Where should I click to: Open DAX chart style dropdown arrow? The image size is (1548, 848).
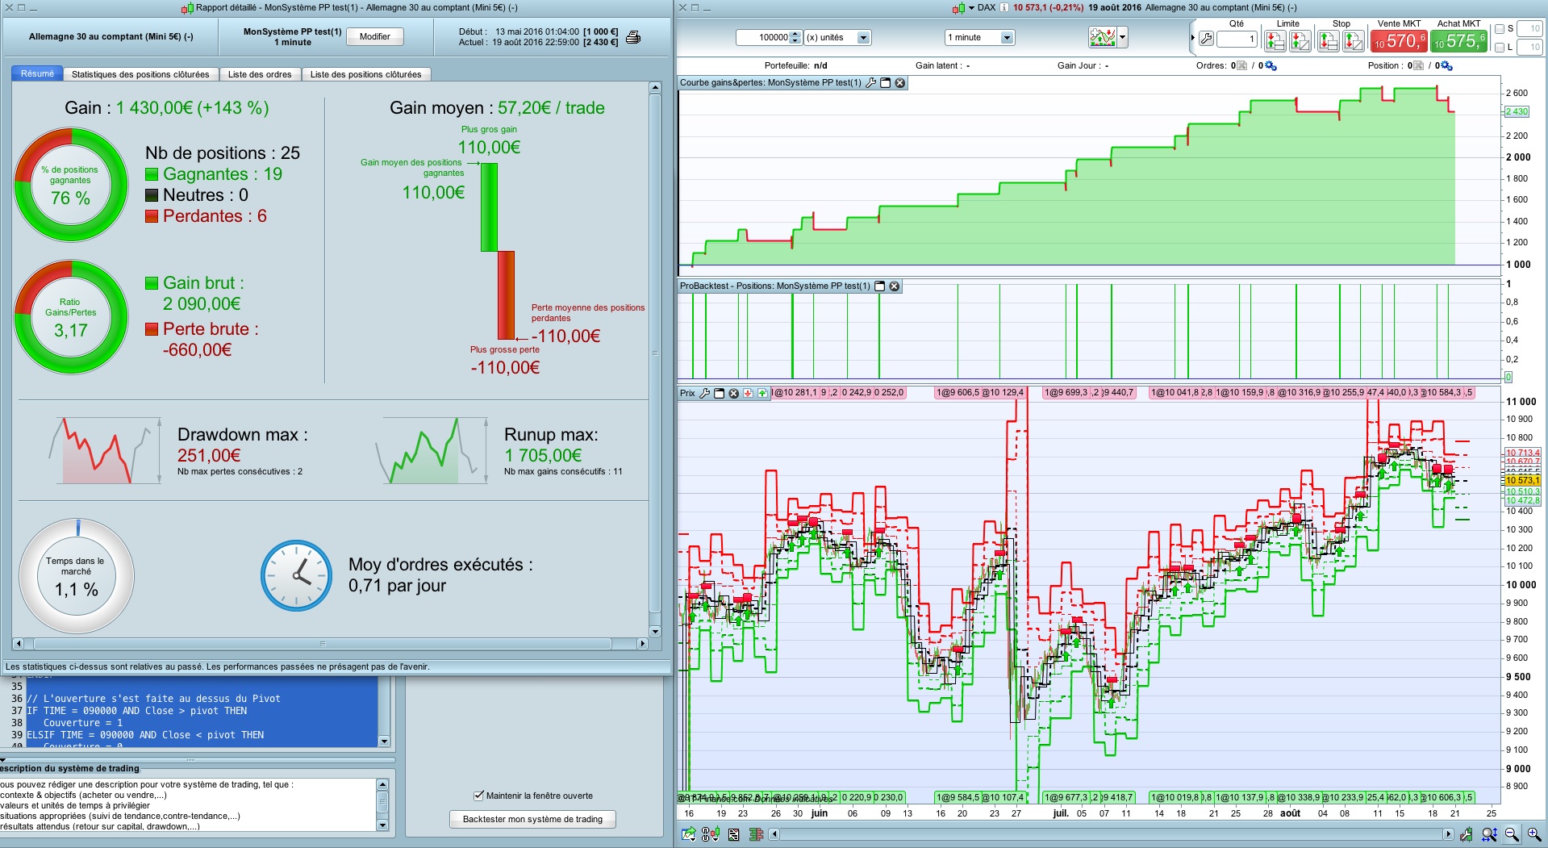coord(972,8)
